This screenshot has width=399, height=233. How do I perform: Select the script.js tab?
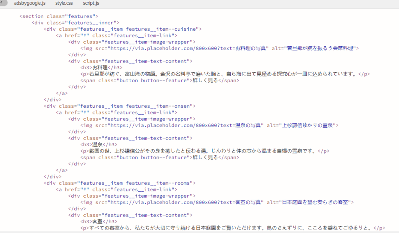(x=91, y=3)
